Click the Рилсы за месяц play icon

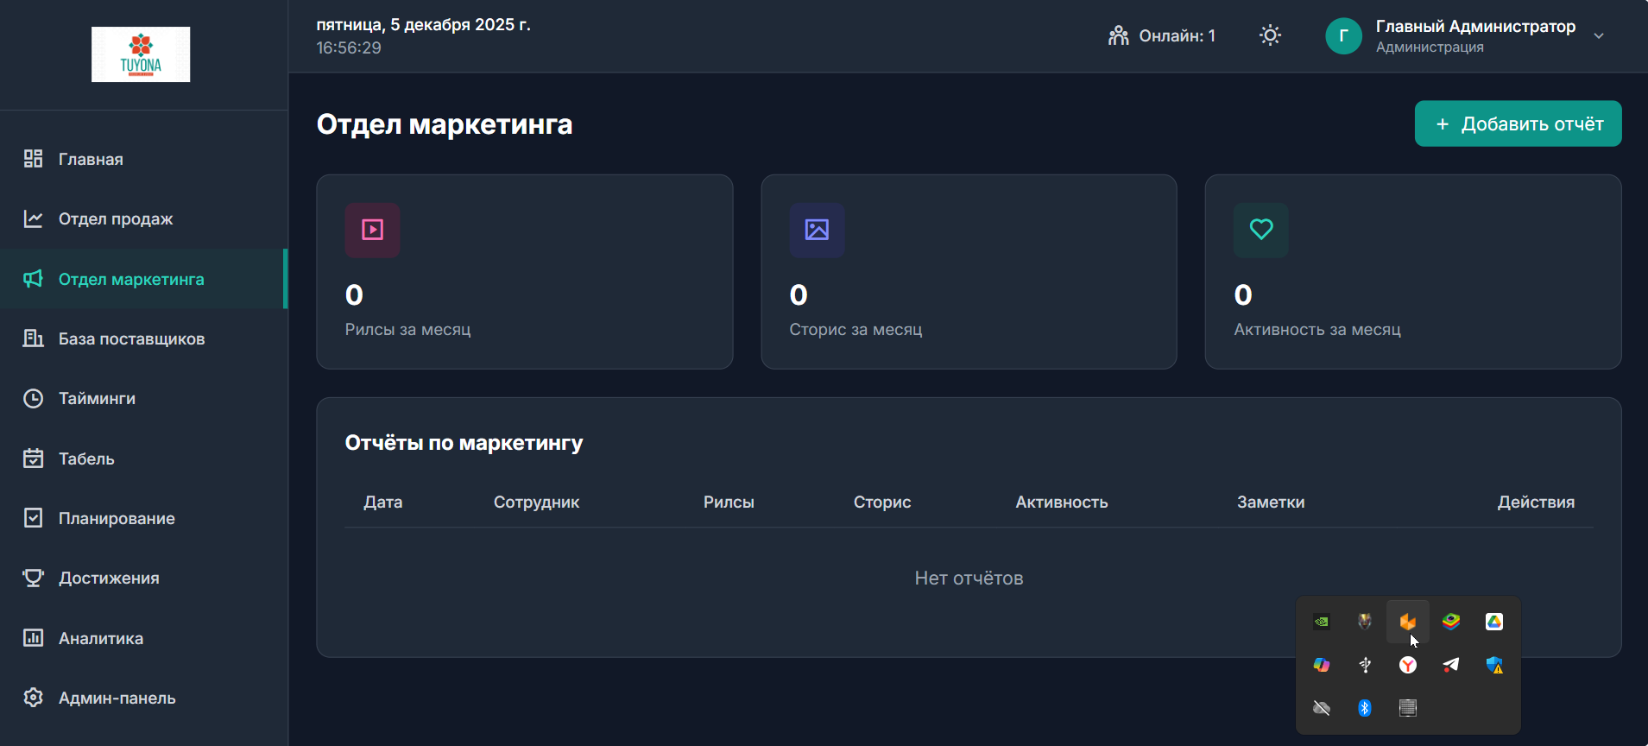pyautogui.click(x=372, y=230)
